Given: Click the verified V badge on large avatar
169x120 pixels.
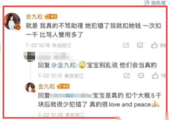Looking at the screenshot, I should coord(18,28).
